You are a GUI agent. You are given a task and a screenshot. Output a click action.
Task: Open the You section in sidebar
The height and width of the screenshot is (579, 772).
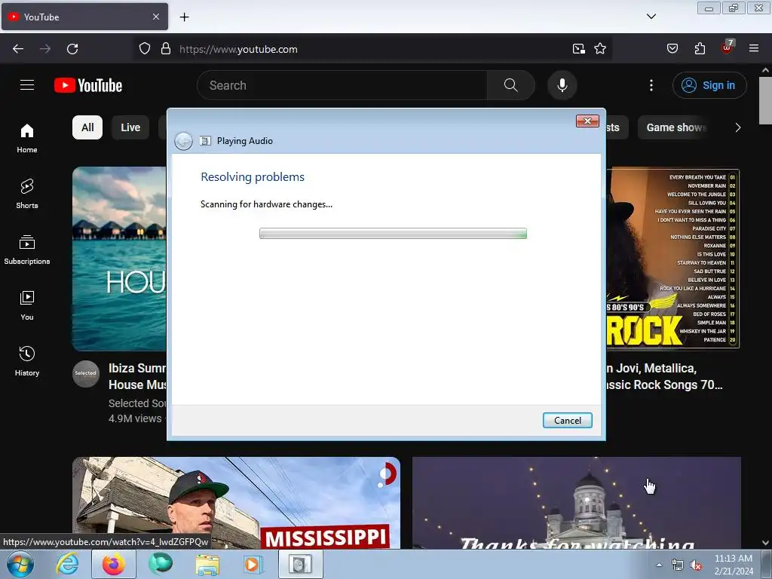27,305
